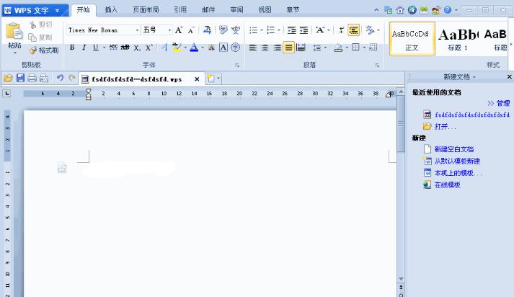Click the character shading icon
Screen dimensions: 514x297
211,48
